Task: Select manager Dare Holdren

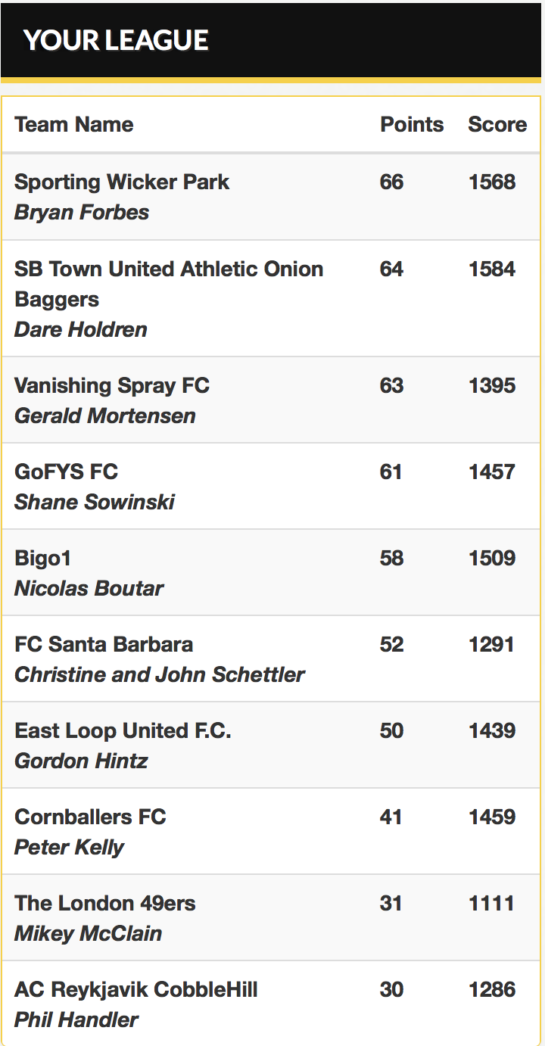Action: pos(81,330)
